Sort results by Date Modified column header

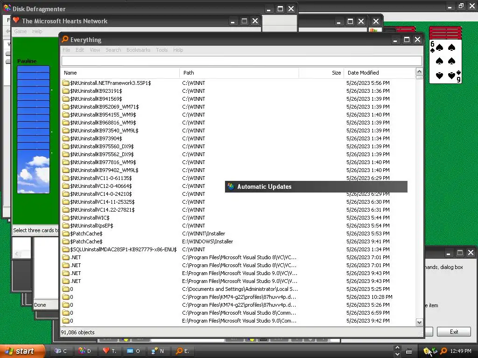coord(380,73)
